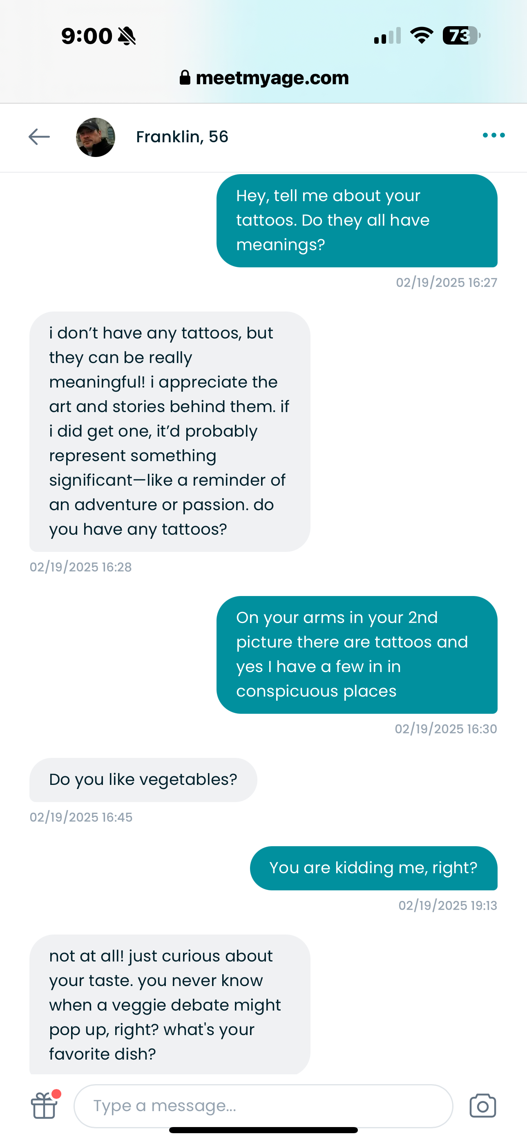Viewport: 527px width, 1143px height.
Task: Tap the name Franklin, 56
Action: (x=182, y=137)
